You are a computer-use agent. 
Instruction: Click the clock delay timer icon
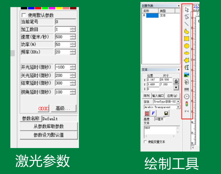(187, 97)
